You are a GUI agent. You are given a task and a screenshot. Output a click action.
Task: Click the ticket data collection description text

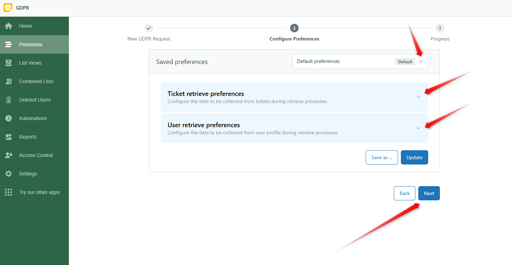[247, 101]
